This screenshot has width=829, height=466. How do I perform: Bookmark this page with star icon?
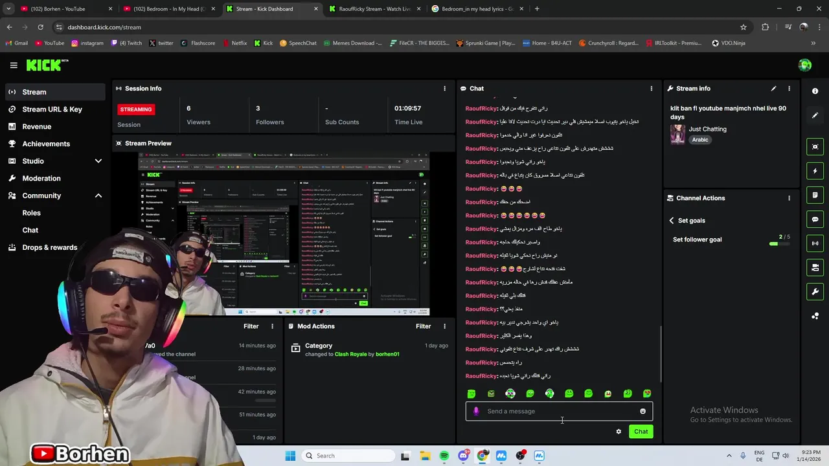coord(744,27)
